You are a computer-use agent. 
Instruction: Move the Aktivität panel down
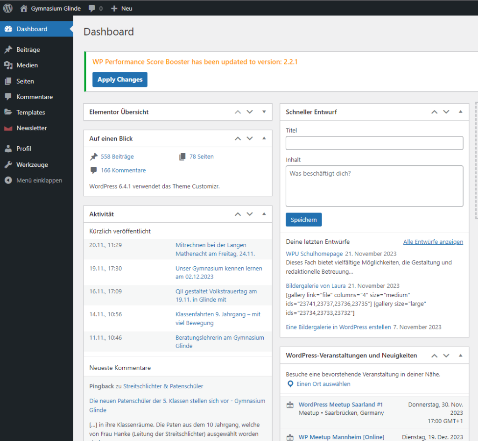pos(250,214)
